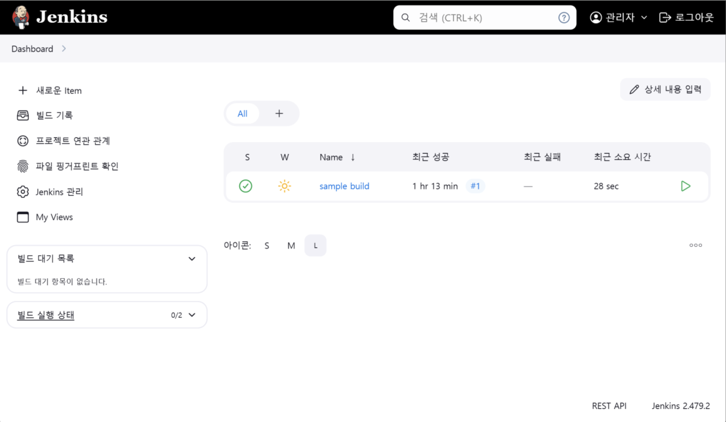Screen dimensions: 726x422
Task: Open Jenkins 관리 settings page
Action: pos(50,192)
